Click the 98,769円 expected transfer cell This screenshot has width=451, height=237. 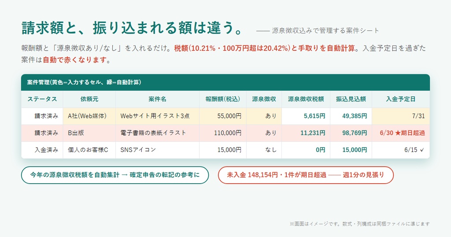(x=351, y=133)
